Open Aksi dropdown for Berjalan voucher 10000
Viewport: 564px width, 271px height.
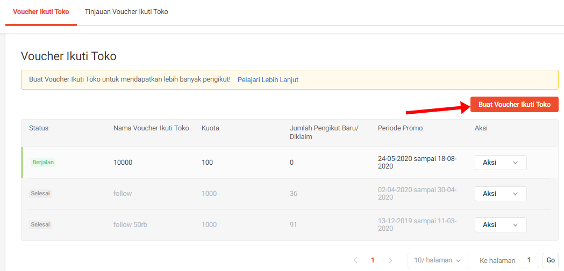click(501, 162)
